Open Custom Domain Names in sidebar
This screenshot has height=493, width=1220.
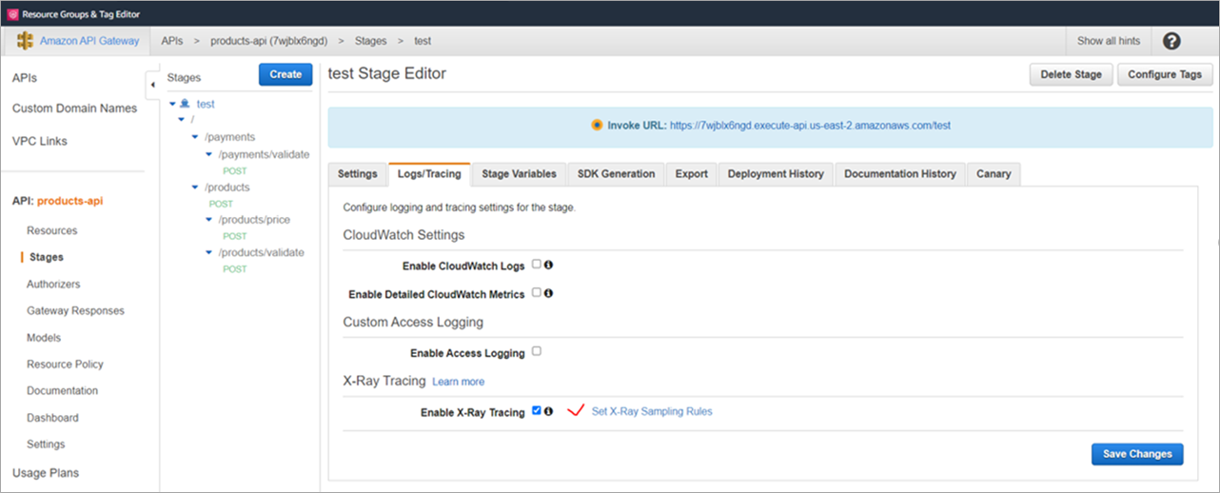click(74, 108)
